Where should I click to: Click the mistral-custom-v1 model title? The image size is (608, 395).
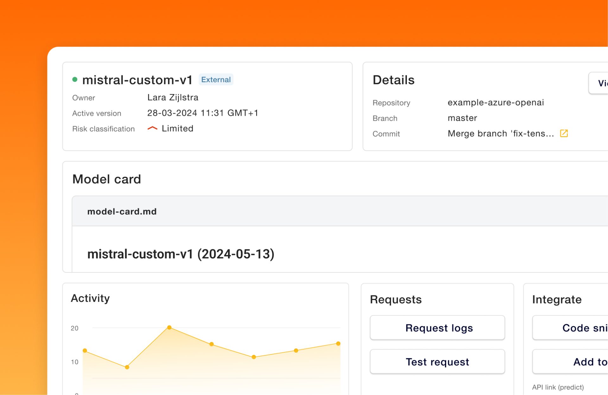tap(137, 80)
